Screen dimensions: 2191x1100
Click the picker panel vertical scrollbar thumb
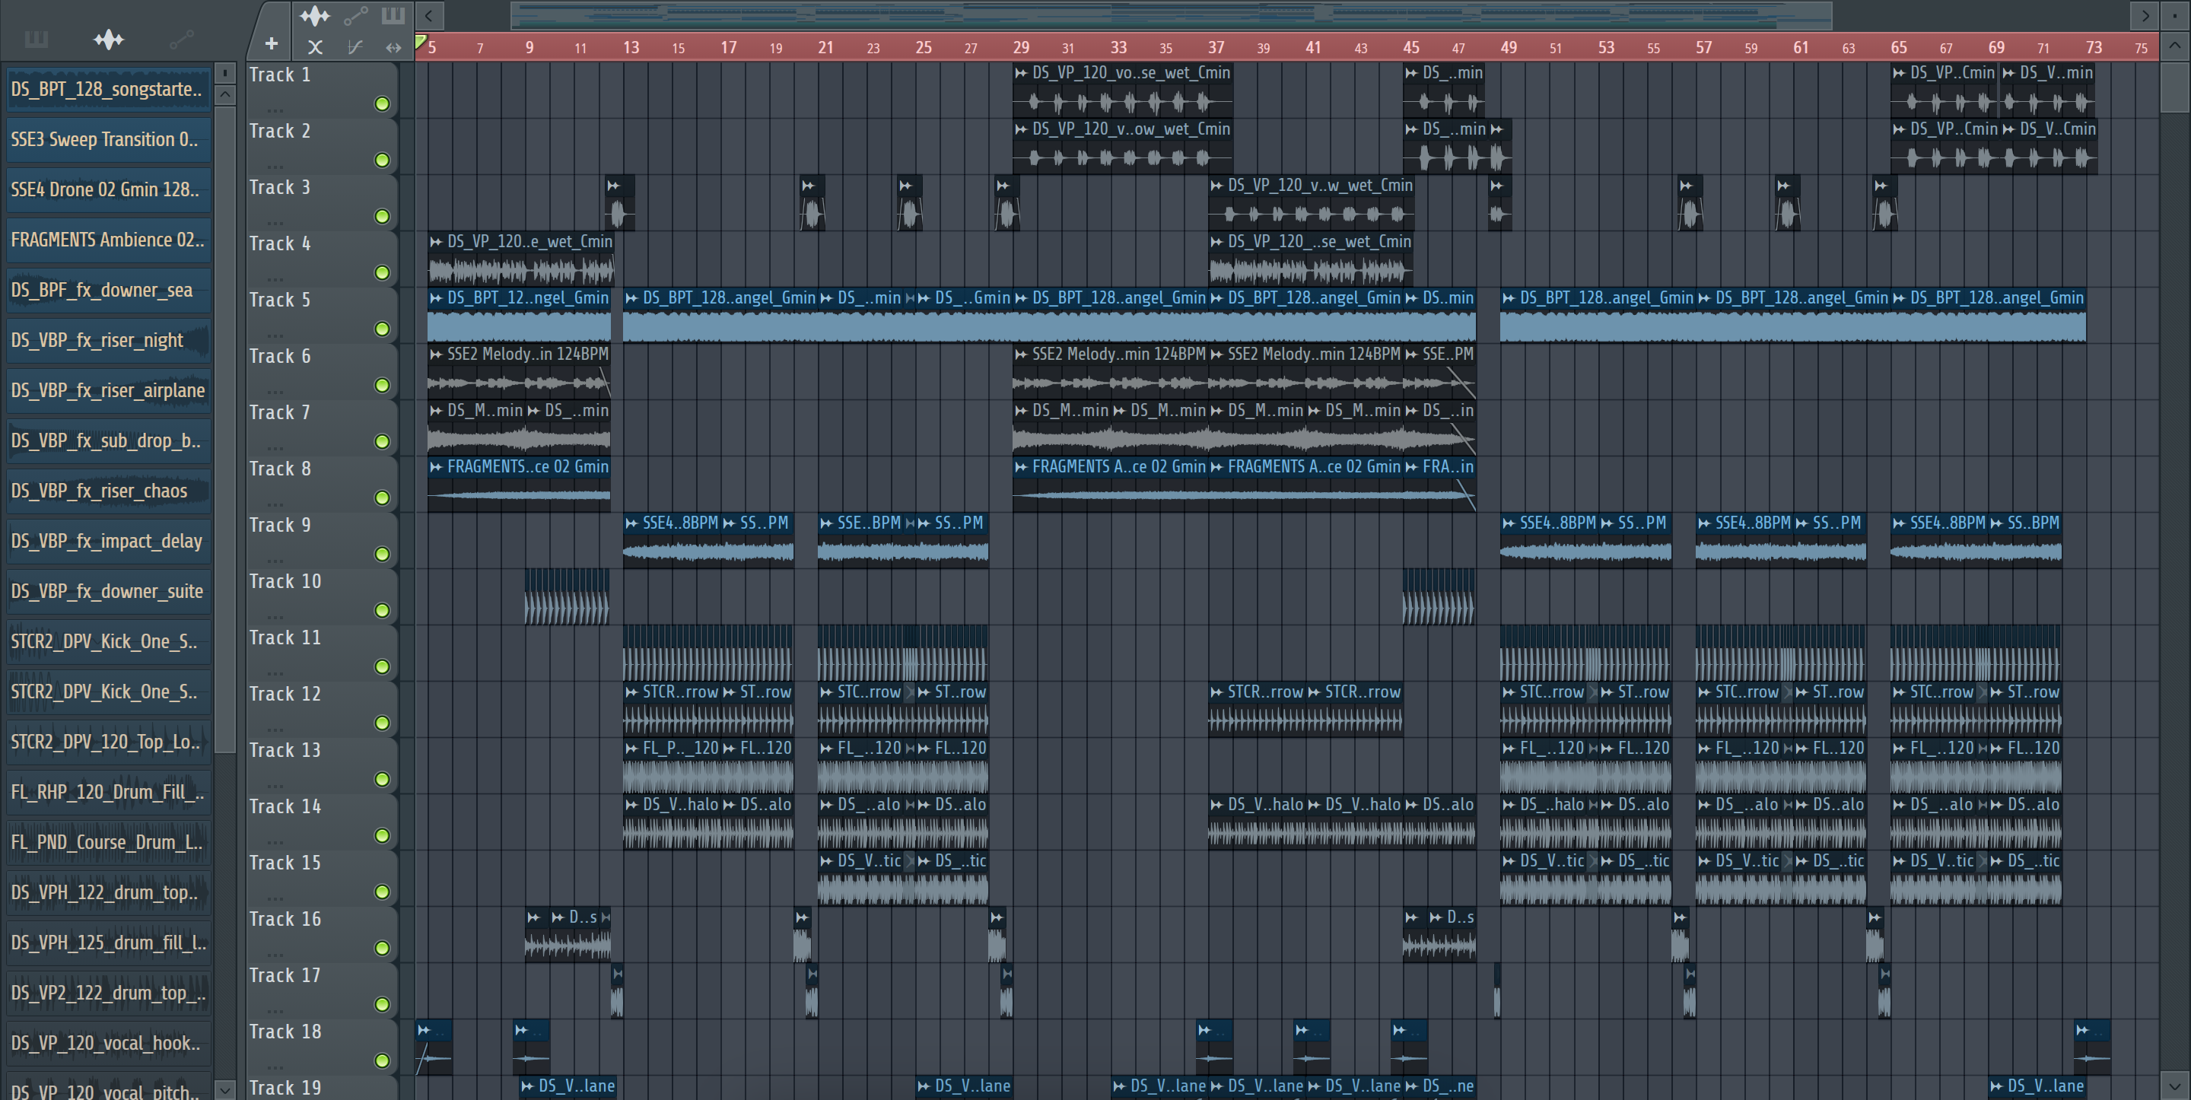coord(224,430)
